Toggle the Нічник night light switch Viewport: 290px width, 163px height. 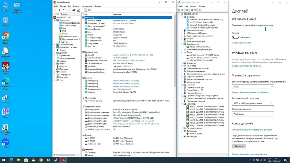[235, 37]
